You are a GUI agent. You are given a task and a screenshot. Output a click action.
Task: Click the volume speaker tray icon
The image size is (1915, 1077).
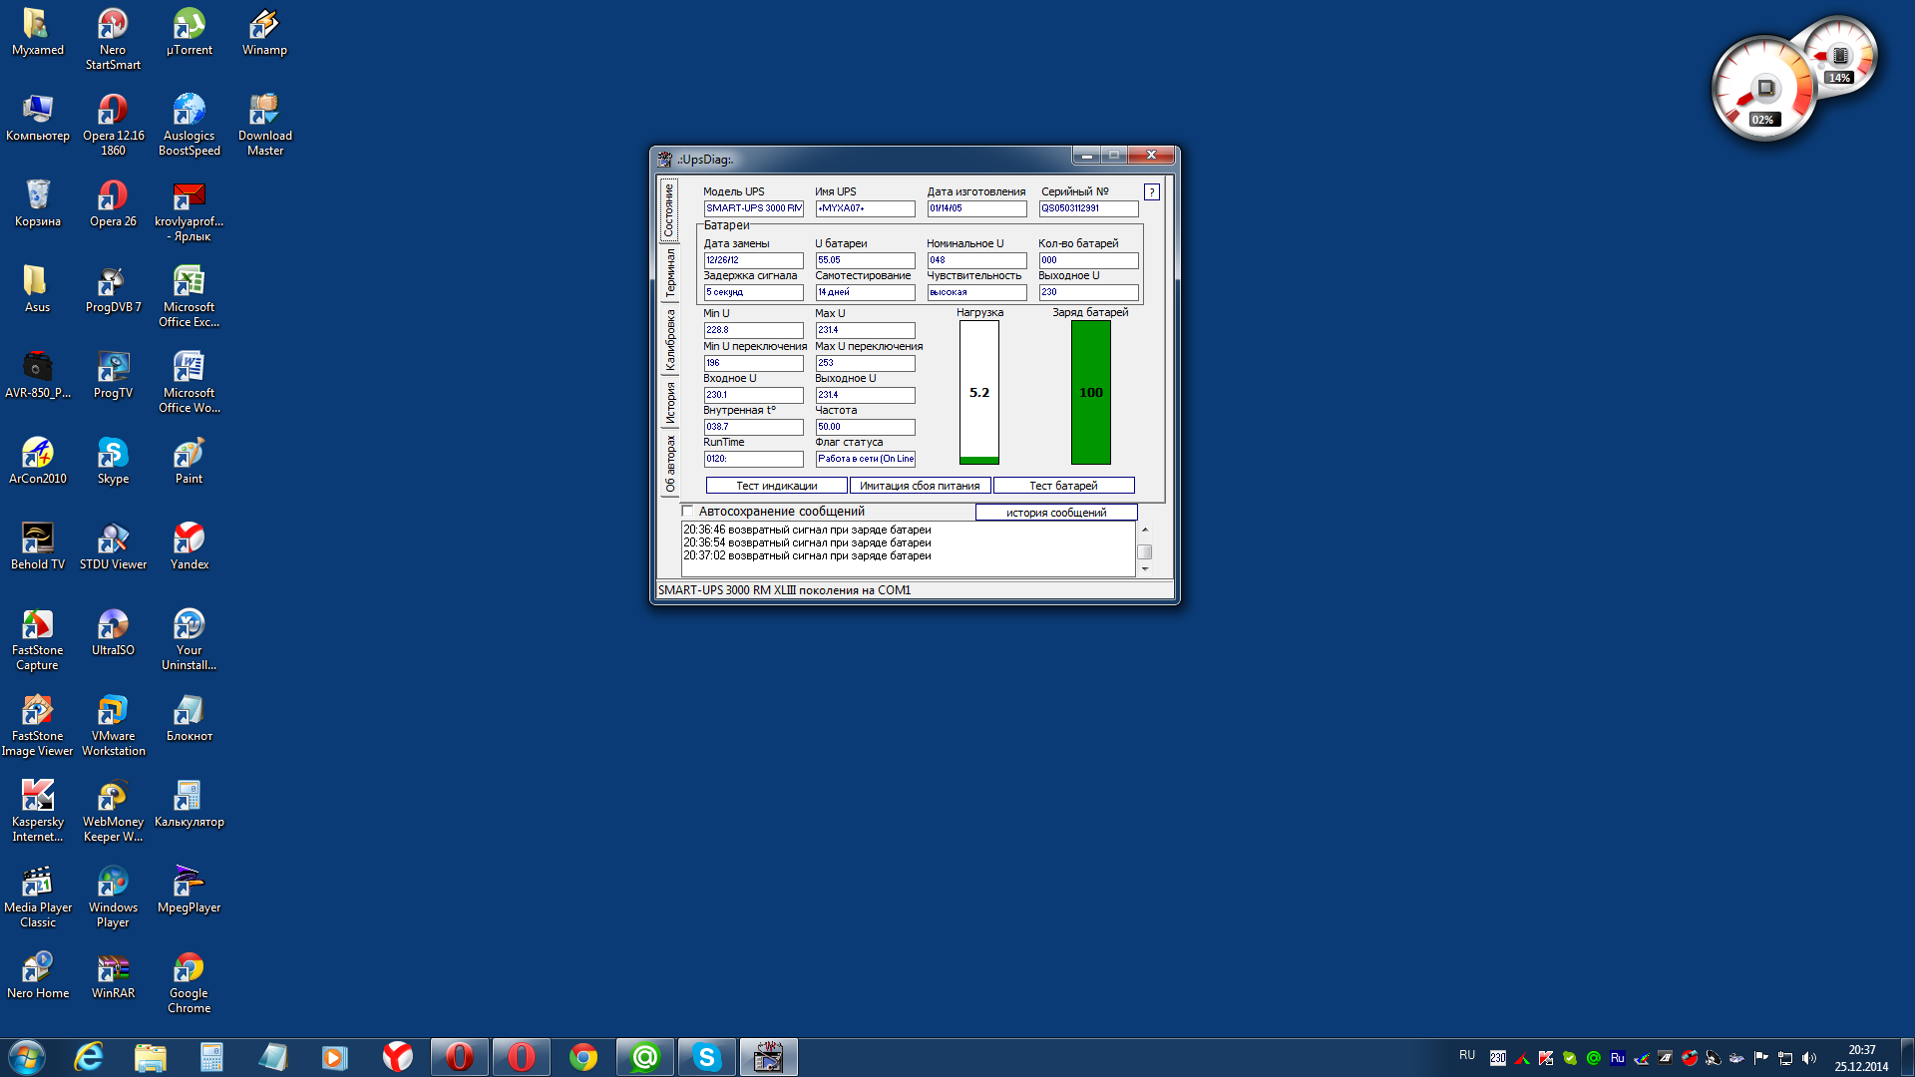tap(1809, 1058)
